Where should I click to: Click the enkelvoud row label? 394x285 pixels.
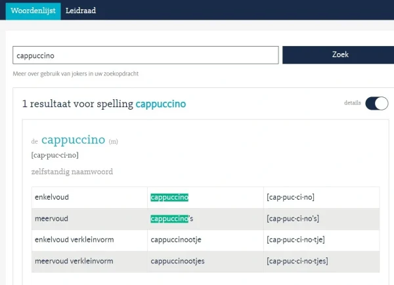tap(52, 197)
